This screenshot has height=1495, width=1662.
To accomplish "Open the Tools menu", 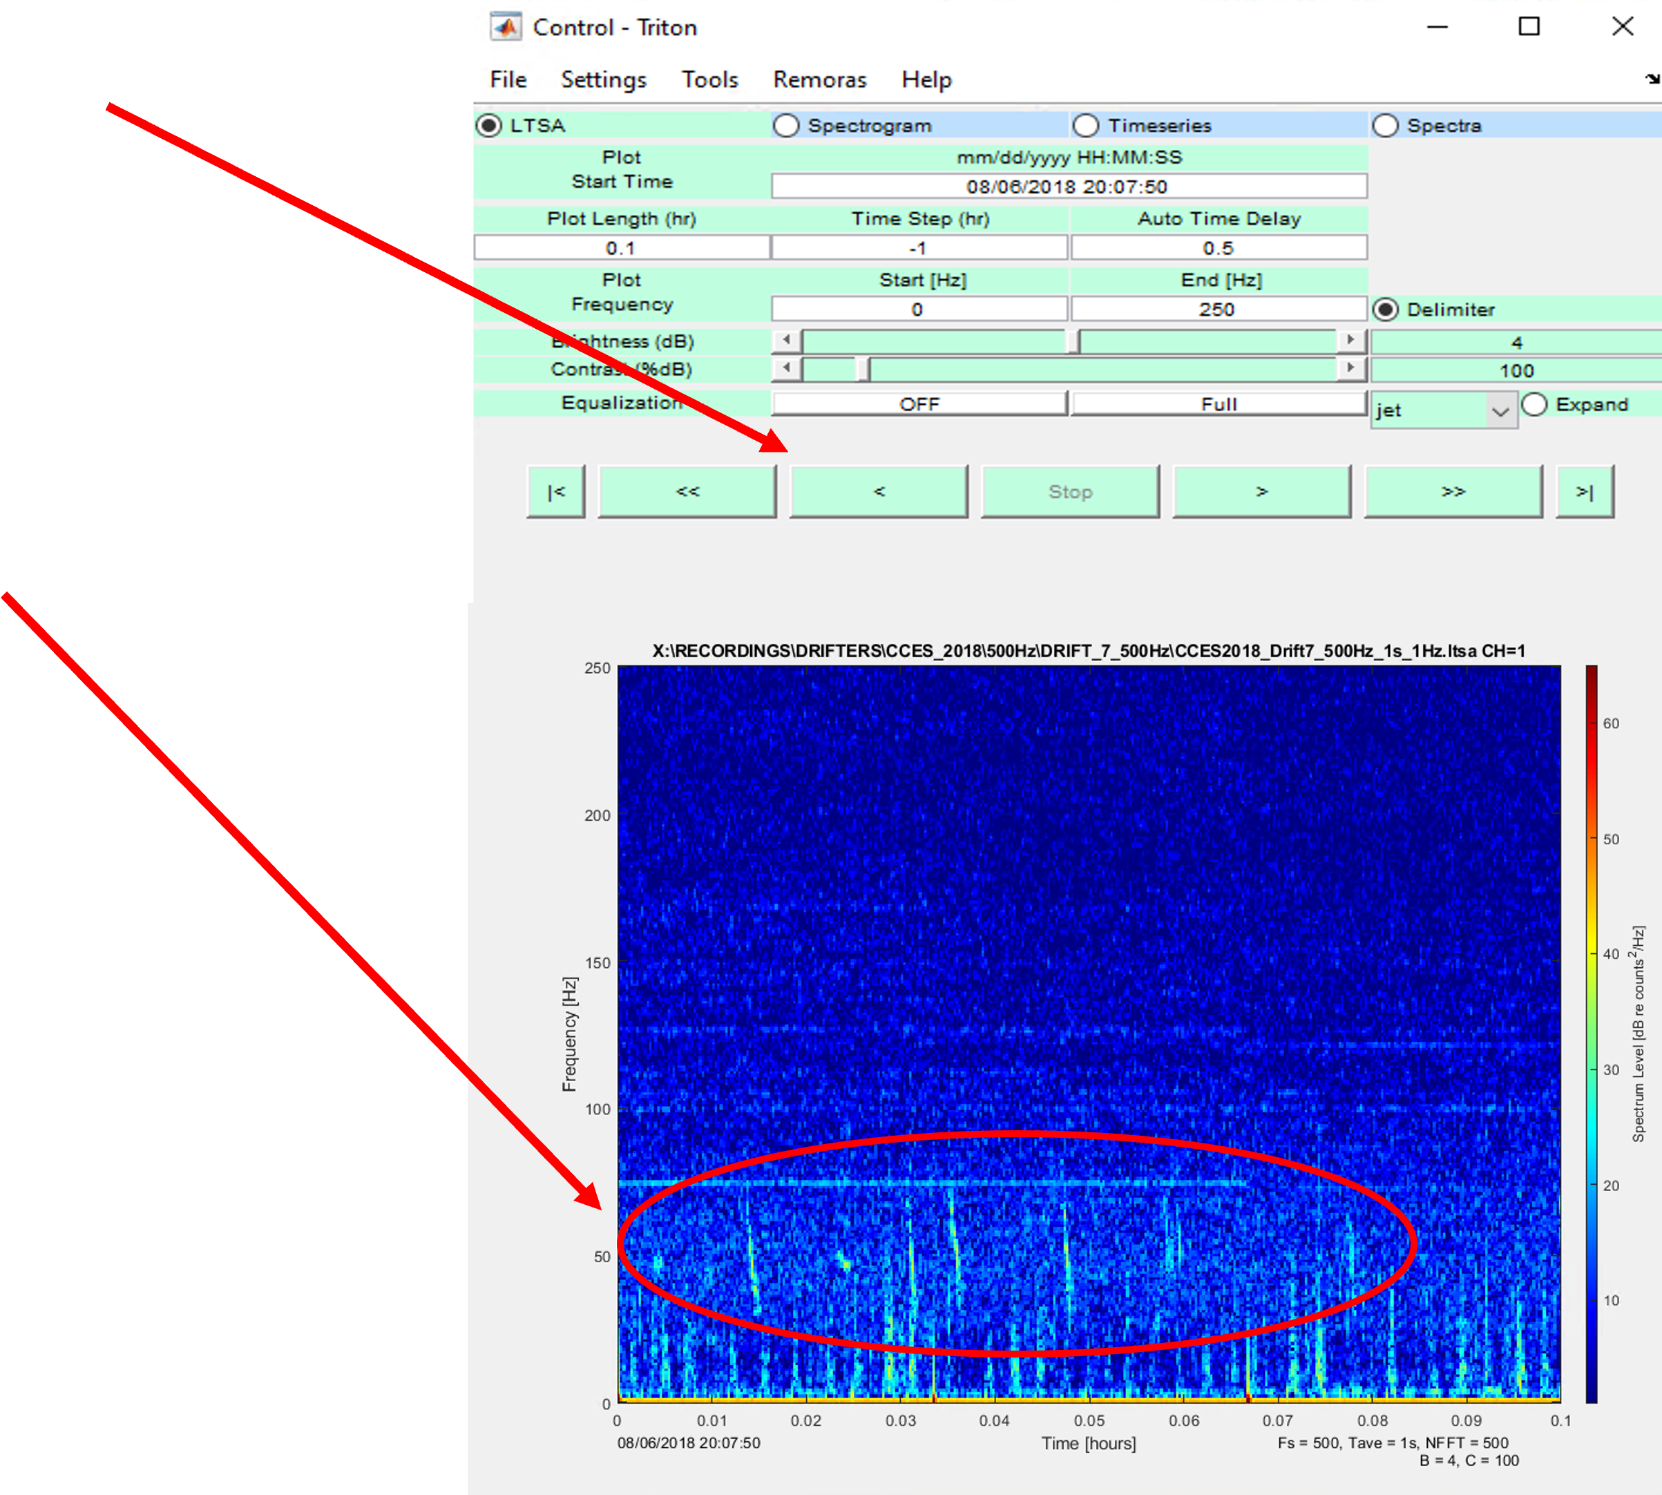I will pos(709,79).
